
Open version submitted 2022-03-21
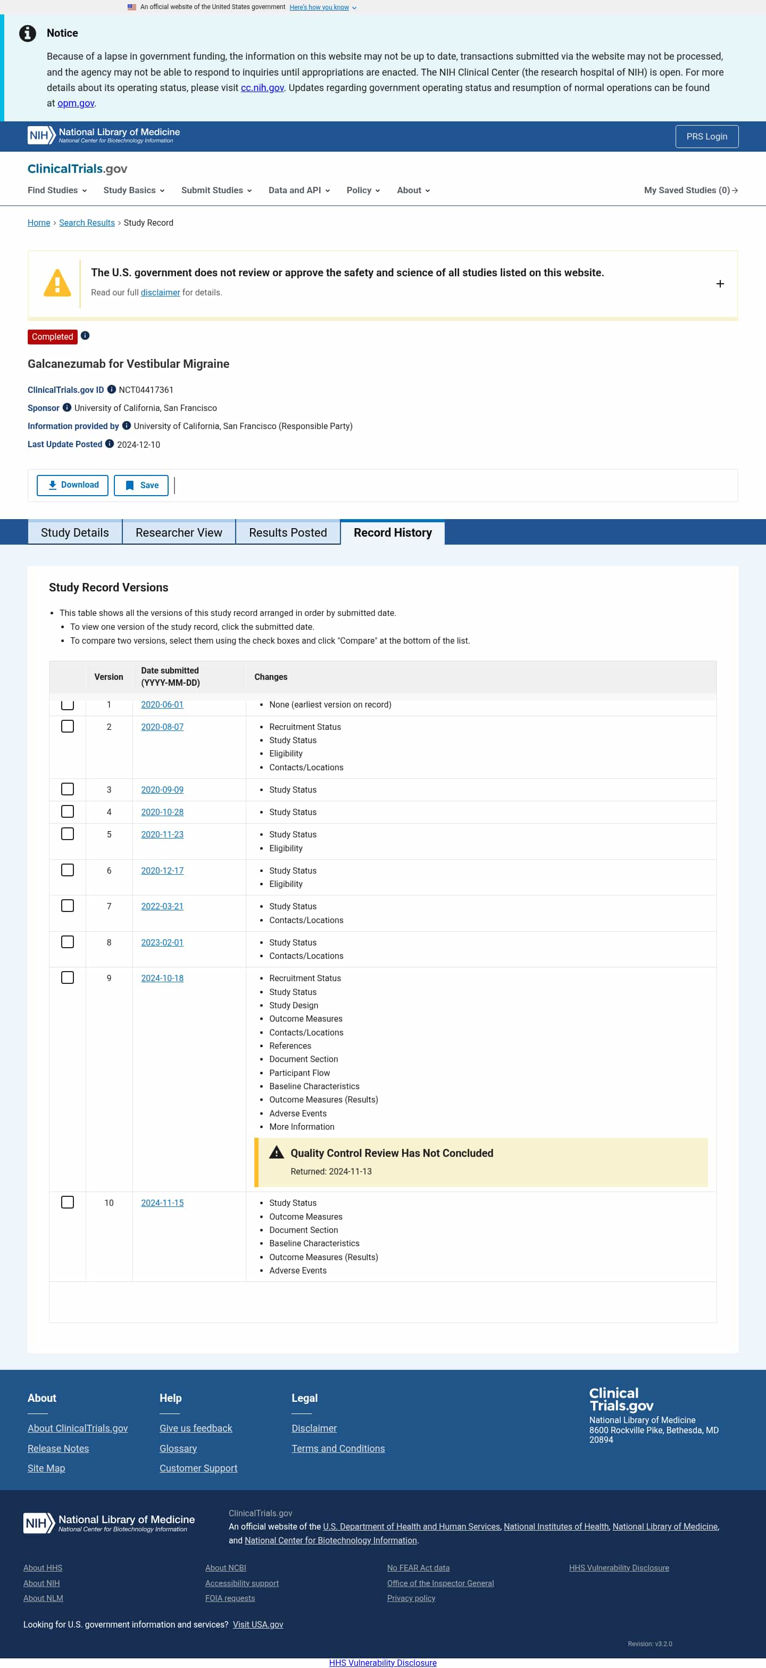[162, 906]
